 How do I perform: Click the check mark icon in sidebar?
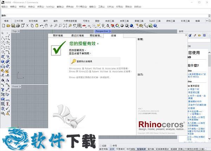(x=7, y=108)
